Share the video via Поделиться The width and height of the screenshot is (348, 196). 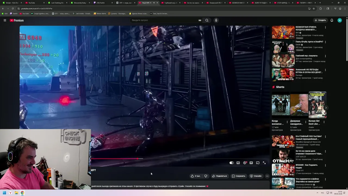(219, 176)
